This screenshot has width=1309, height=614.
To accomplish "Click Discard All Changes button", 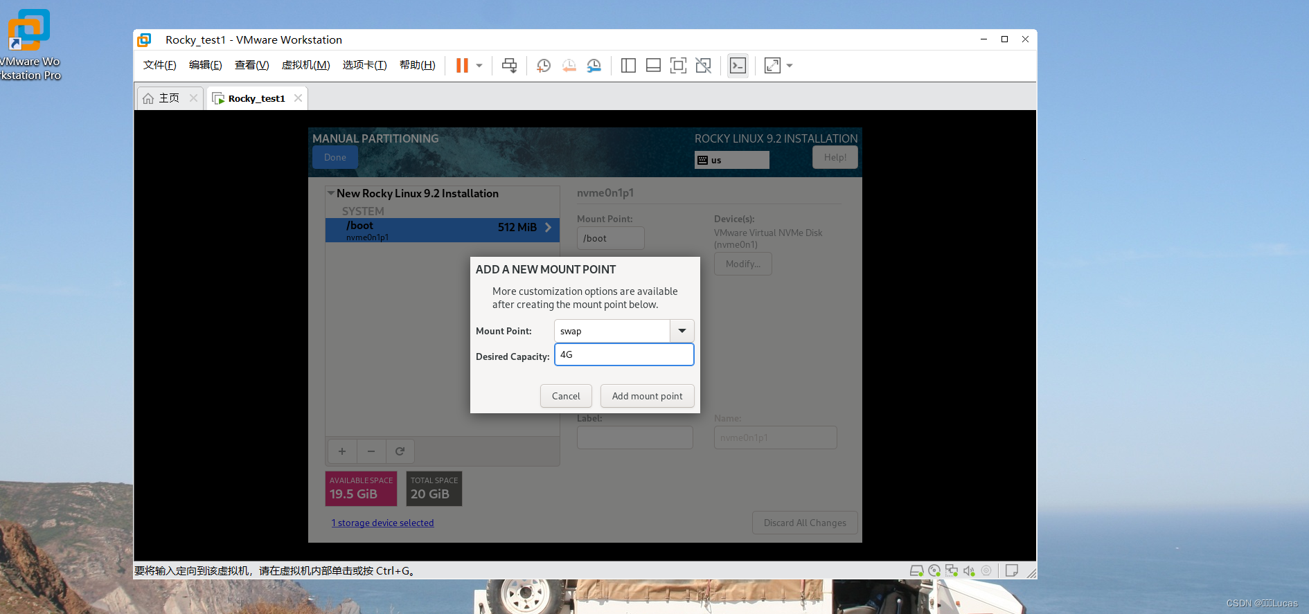I will click(805, 523).
